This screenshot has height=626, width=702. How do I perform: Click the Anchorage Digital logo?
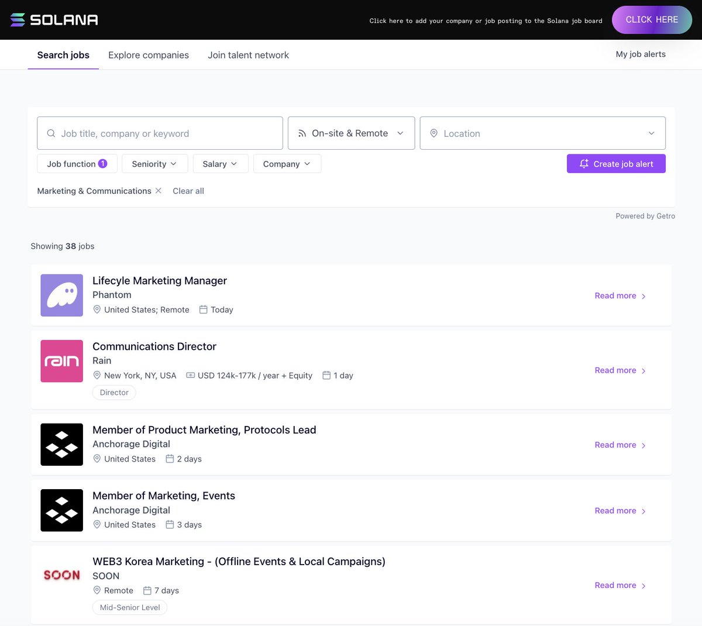point(61,444)
